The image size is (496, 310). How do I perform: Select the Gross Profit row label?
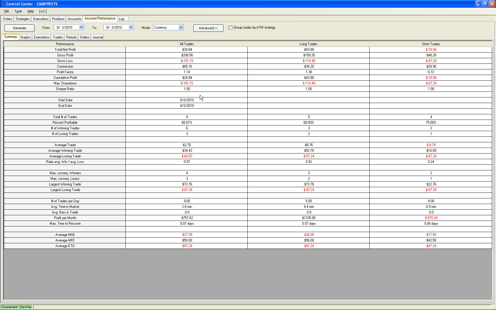[65, 55]
